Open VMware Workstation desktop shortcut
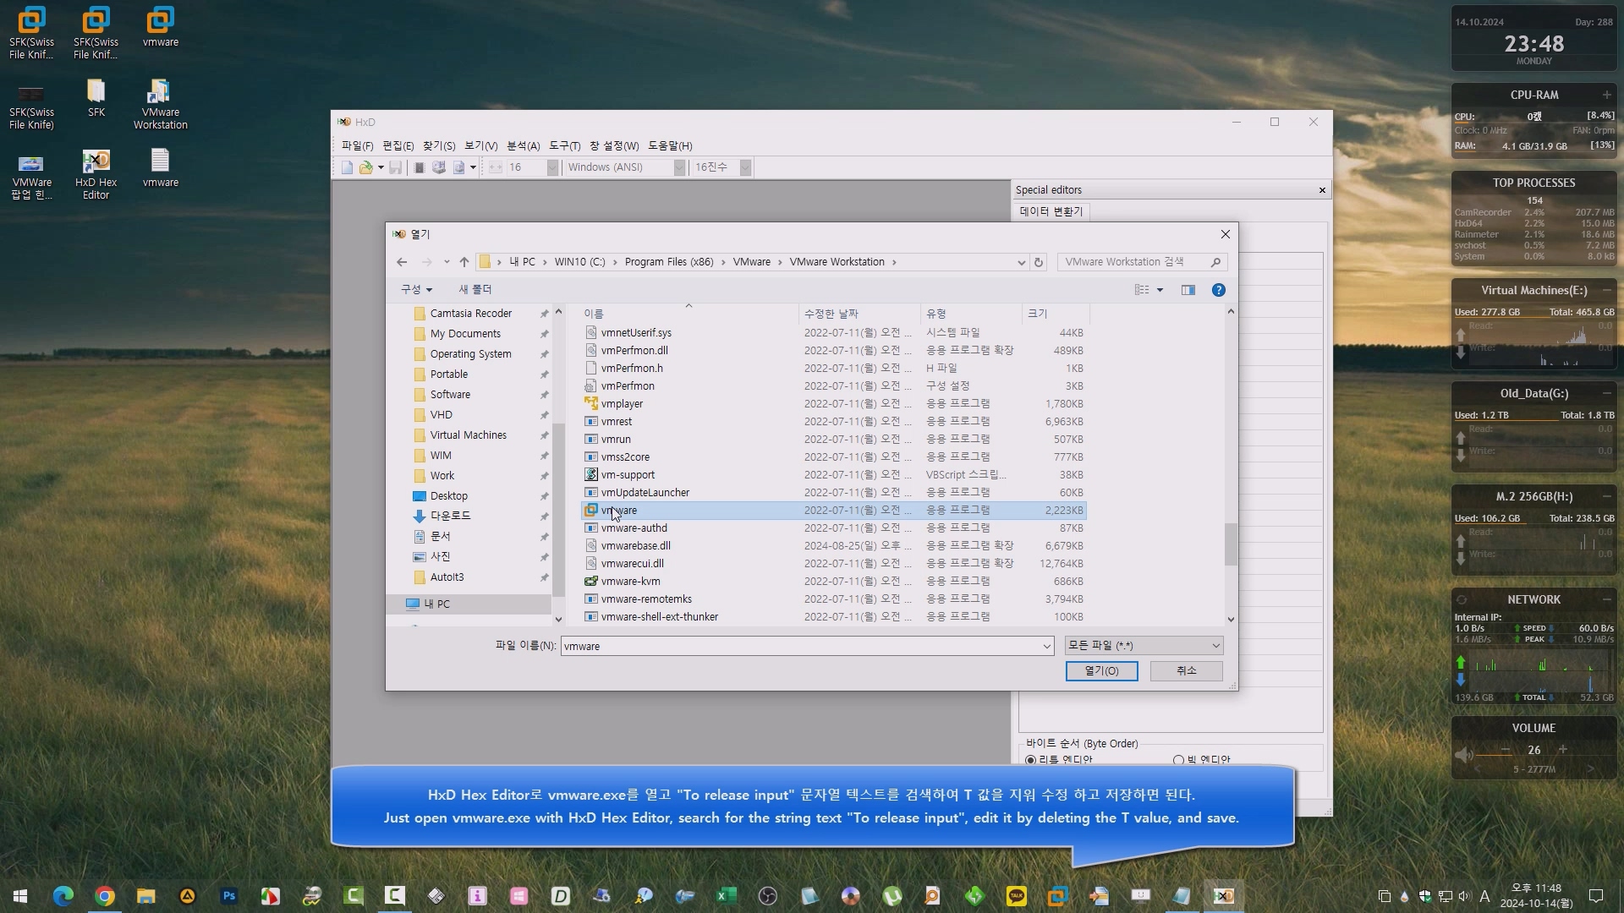The width and height of the screenshot is (1624, 913). tap(160, 104)
